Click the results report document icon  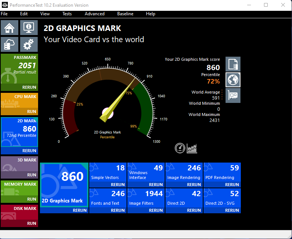[233, 64]
